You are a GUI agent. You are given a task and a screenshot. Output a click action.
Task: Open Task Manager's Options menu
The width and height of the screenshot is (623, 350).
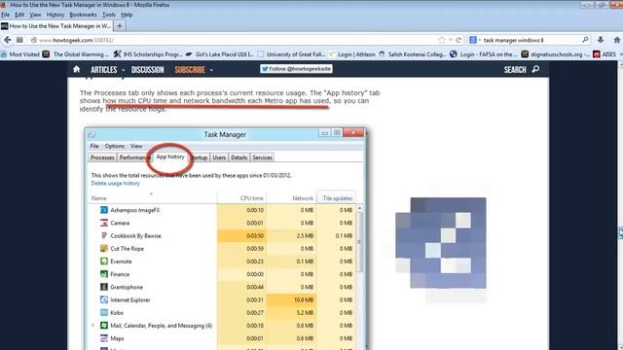(115, 146)
